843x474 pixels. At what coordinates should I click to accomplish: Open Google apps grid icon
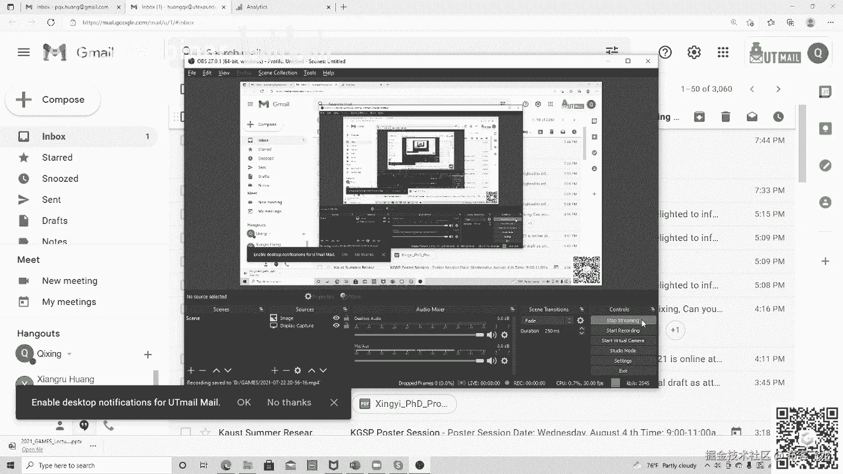(x=723, y=53)
